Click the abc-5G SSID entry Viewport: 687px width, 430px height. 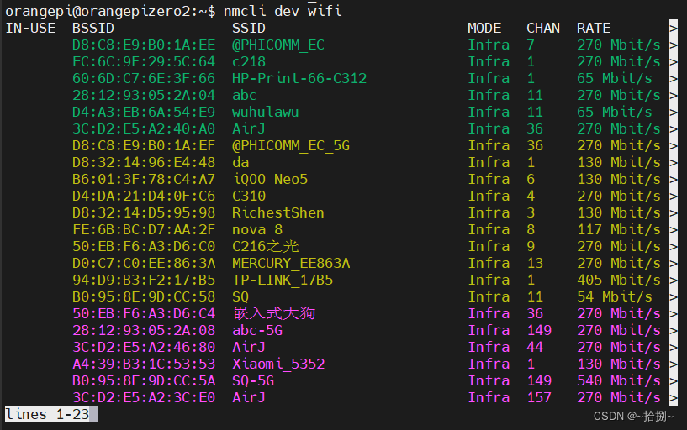(x=257, y=330)
